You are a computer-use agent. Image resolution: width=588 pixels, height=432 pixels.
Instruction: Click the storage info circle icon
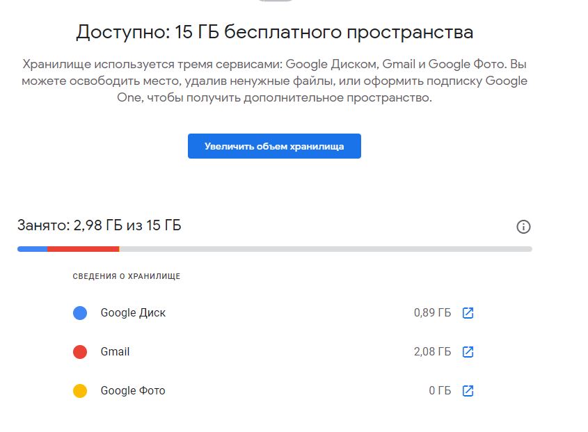click(x=523, y=227)
